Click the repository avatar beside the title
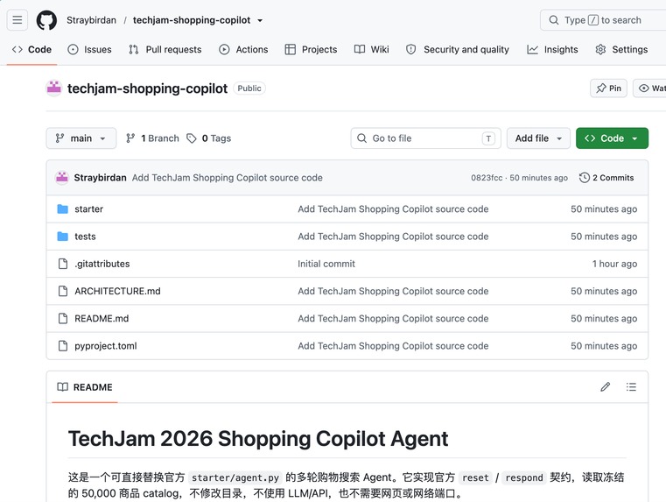Viewport: 666px width, 502px height. tap(54, 88)
